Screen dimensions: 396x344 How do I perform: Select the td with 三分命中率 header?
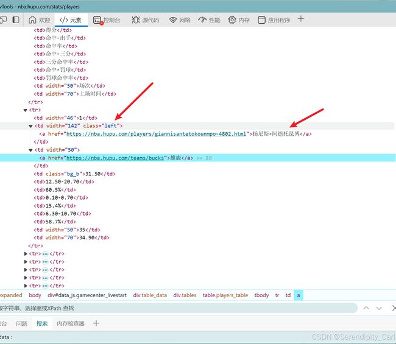(61, 62)
